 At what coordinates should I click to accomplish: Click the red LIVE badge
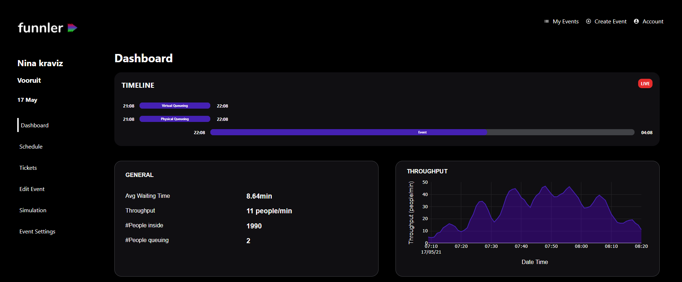point(645,83)
